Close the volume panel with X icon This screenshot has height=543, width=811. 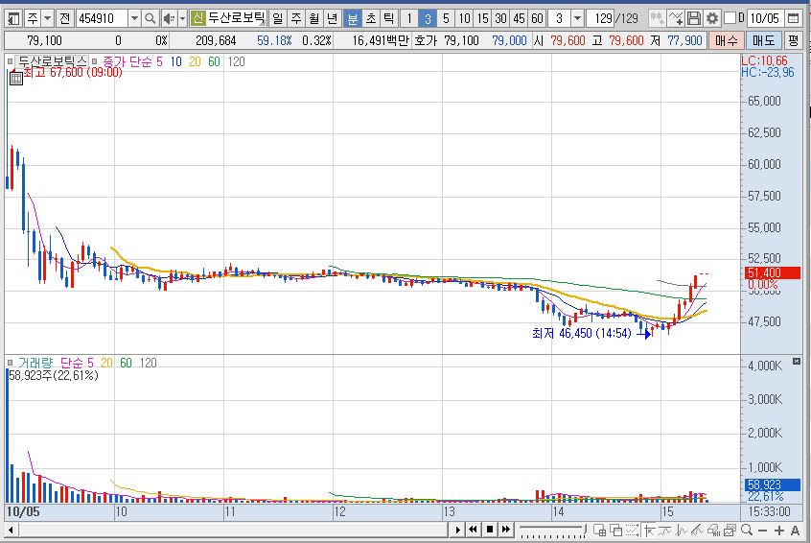[x=797, y=361]
